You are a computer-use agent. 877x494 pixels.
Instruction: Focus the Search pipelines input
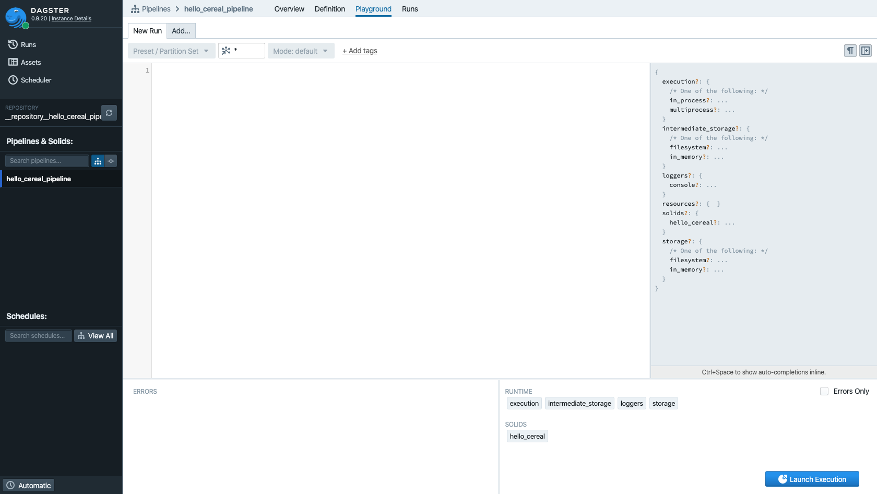[47, 161]
